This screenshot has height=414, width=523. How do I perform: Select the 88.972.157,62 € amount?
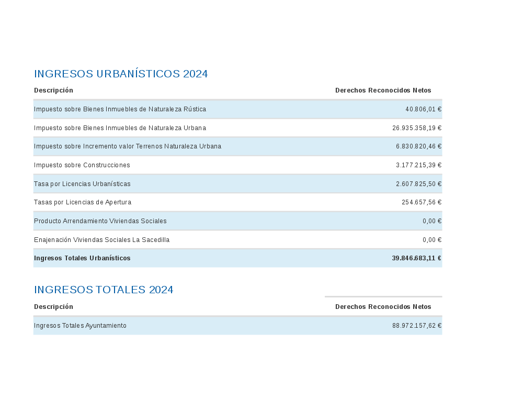coord(417,326)
